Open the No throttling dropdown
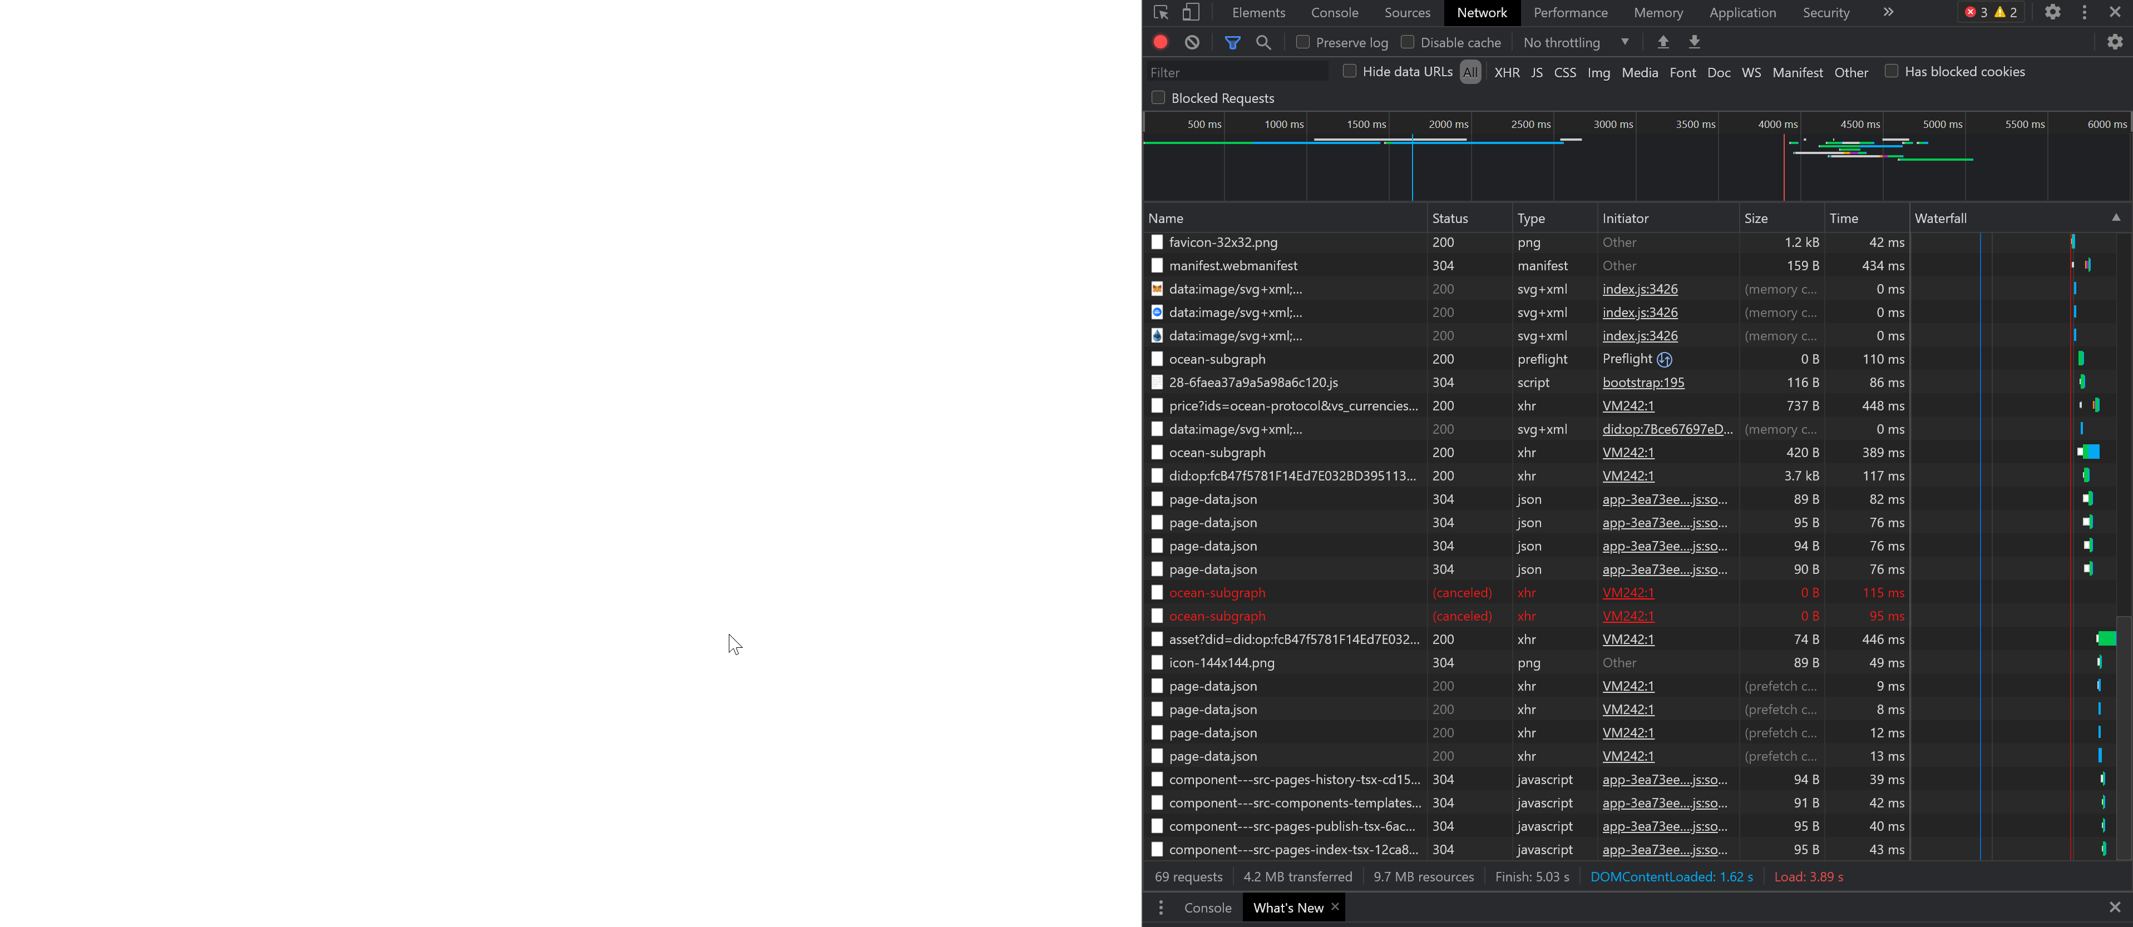Screen dimensions: 2133x927 [1573, 42]
